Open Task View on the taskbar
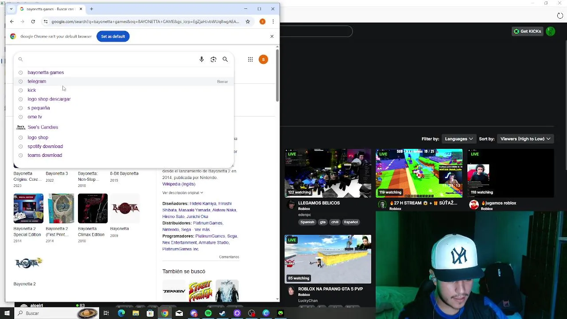567x319 pixels. coord(106,313)
